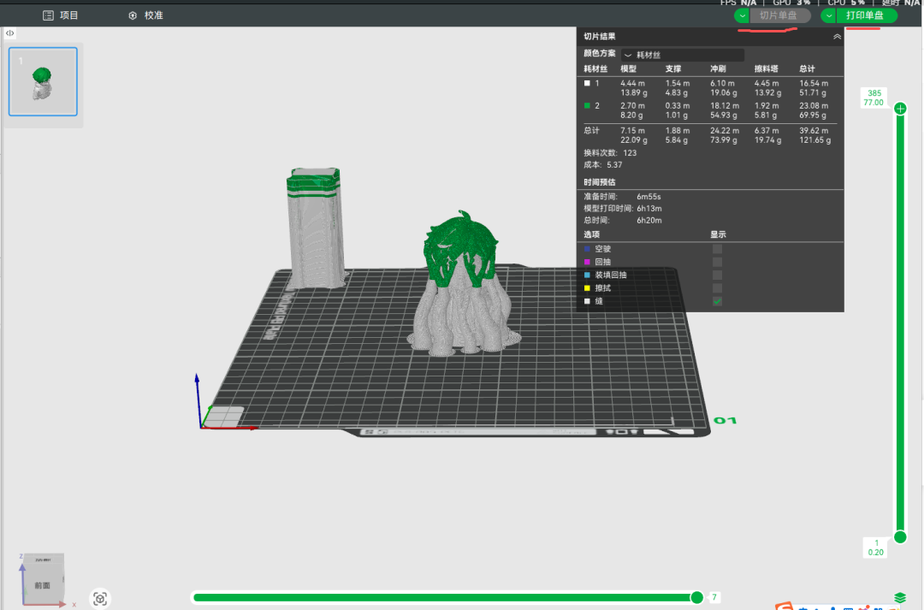Click the 385 / 77.00 layer label
The height and width of the screenshot is (610, 924).
pos(874,98)
